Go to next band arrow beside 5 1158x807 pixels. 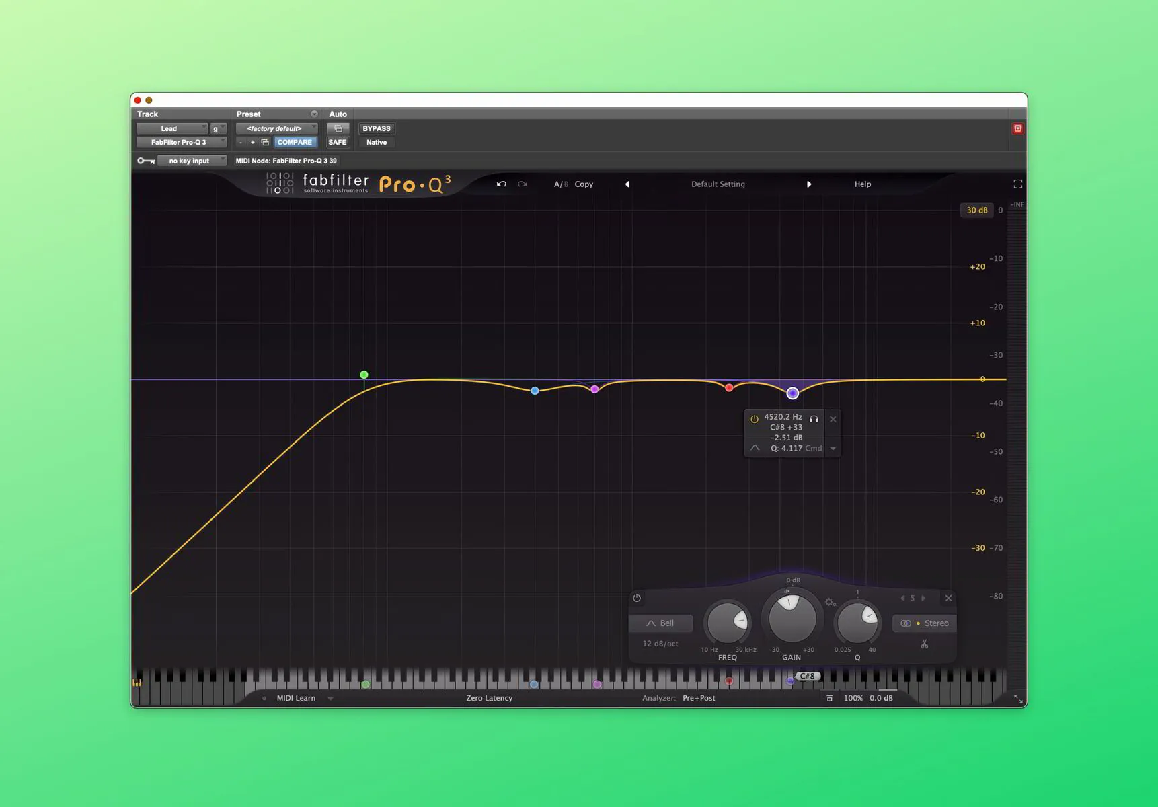(923, 598)
